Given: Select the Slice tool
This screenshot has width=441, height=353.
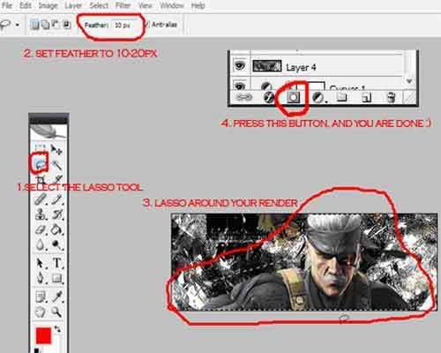Looking at the screenshot, I should pyautogui.click(x=57, y=179).
